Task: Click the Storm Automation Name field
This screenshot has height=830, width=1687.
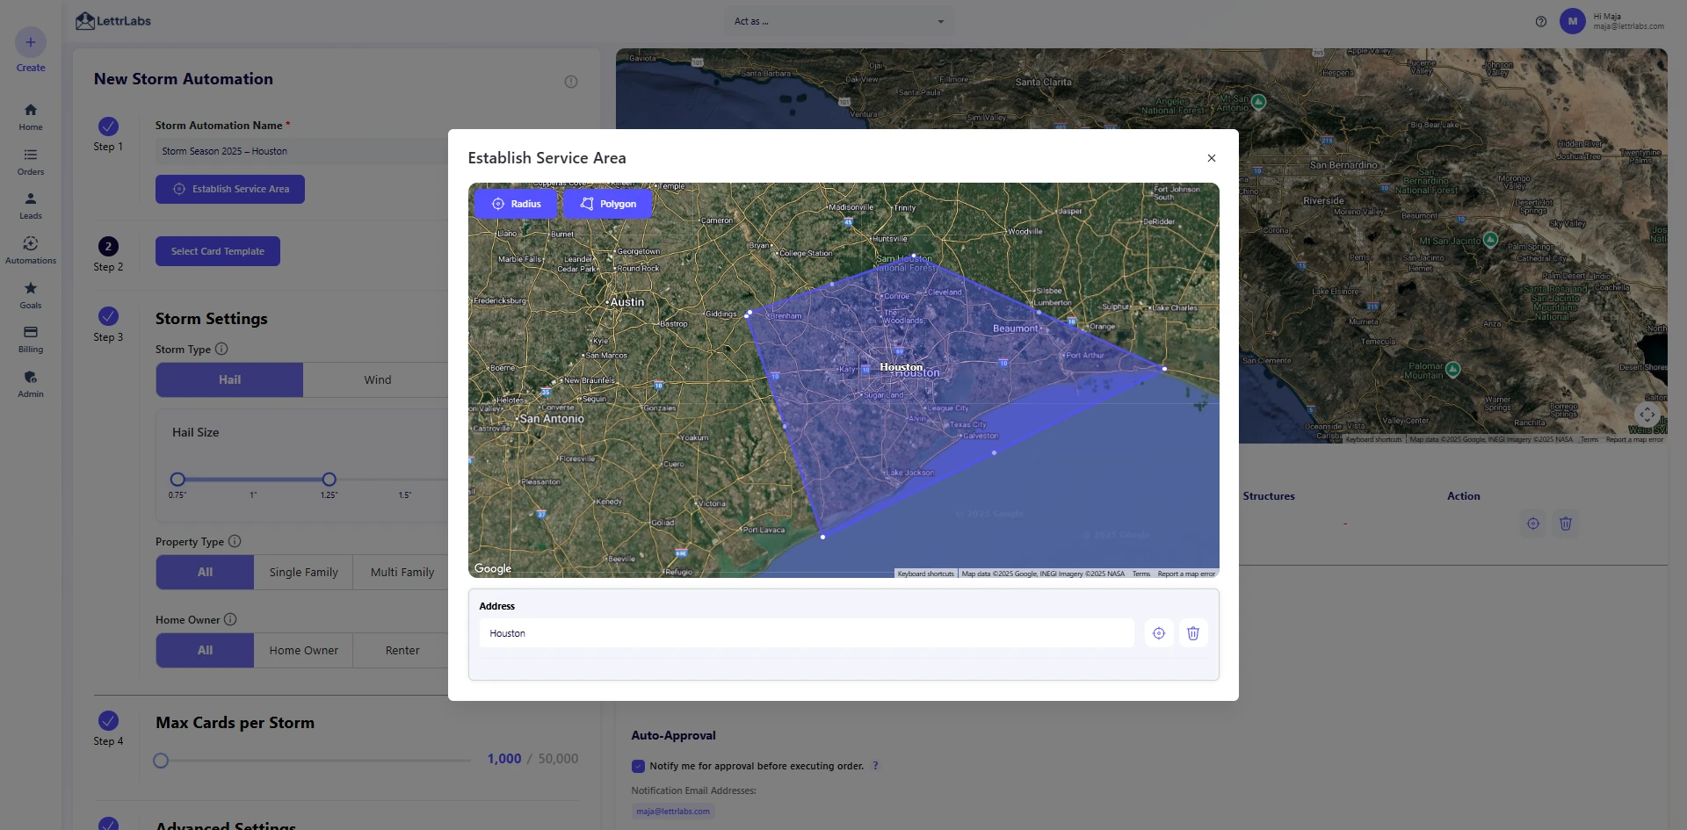Action: (x=301, y=151)
